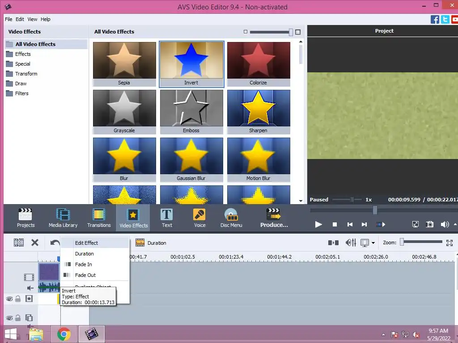The width and height of the screenshot is (458, 343).
Task: Open the Help menu
Action: tap(45, 19)
